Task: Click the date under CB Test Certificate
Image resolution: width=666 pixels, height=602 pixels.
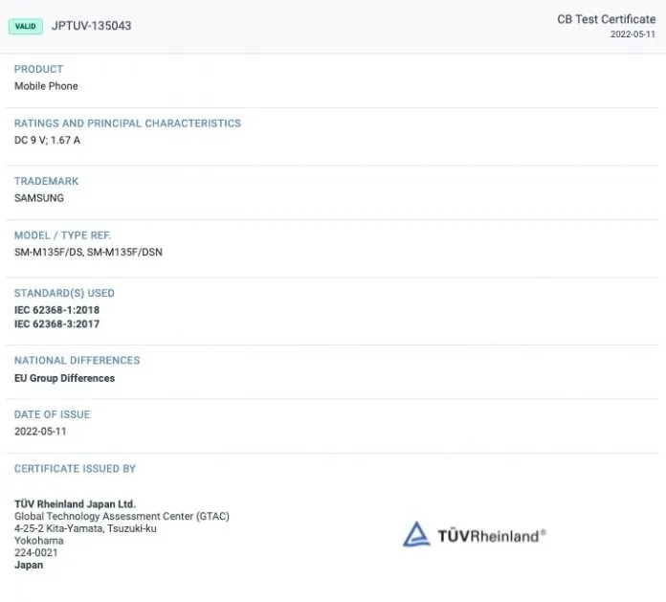Action: (633, 34)
